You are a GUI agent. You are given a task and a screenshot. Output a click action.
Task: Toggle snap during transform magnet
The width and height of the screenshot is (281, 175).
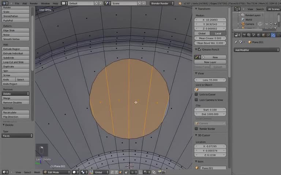coord(140,172)
